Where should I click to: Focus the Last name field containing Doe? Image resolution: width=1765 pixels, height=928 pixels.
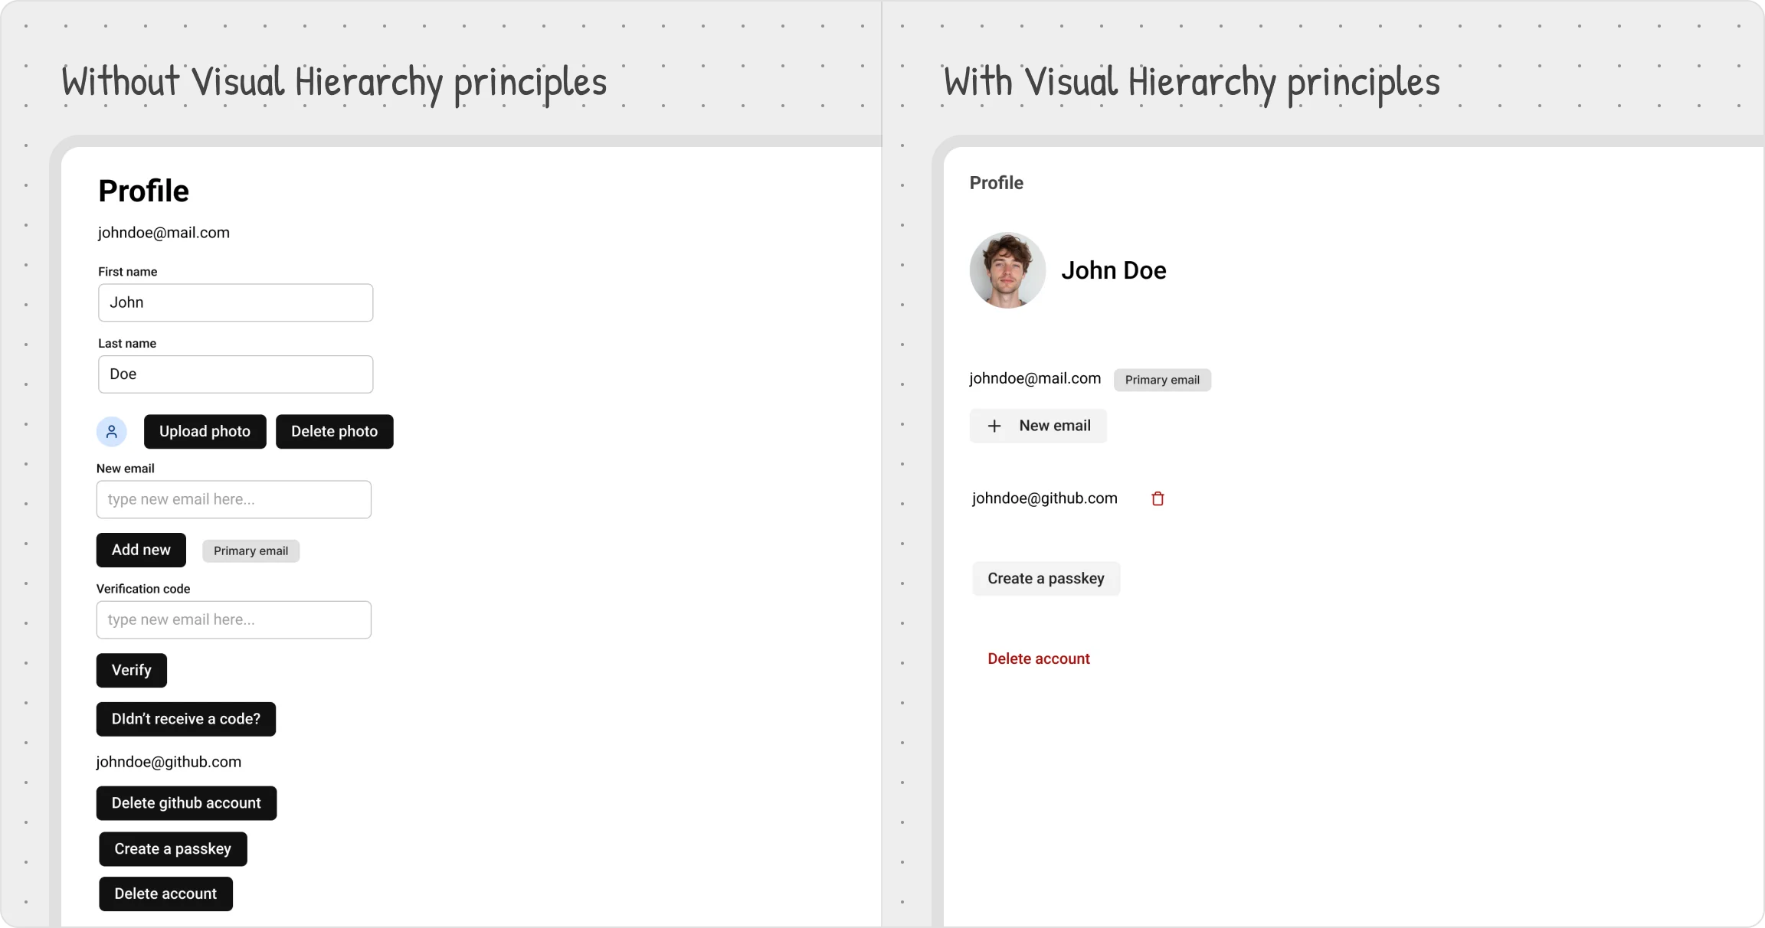[235, 374]
